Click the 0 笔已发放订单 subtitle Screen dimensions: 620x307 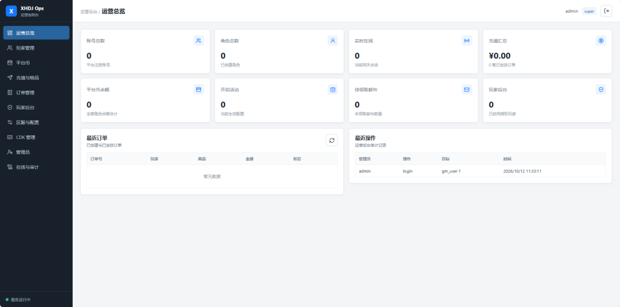(502, 65)
